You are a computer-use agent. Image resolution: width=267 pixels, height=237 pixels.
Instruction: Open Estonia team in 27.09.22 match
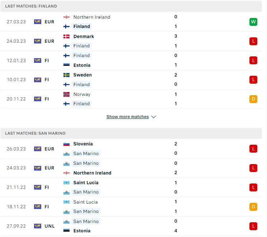pos(82,231)
